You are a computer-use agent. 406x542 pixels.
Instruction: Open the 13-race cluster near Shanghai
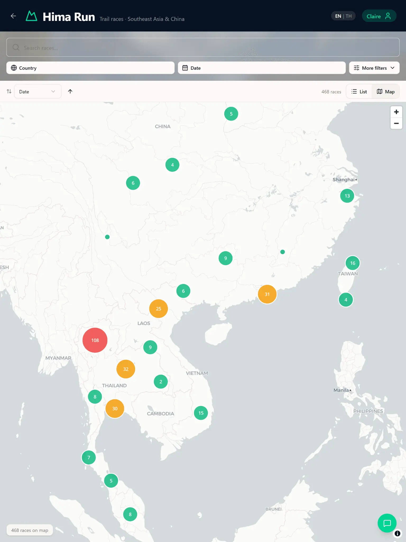click(347, 196)
